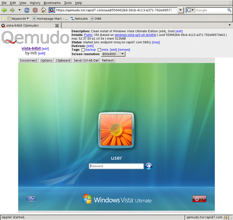Click the security lock icon in status bar

coord(226,217)
